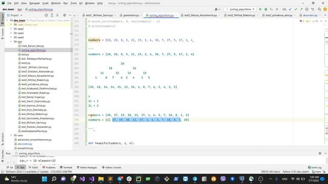Toggle the Favorites side tool window

click(x=2, y=156)
